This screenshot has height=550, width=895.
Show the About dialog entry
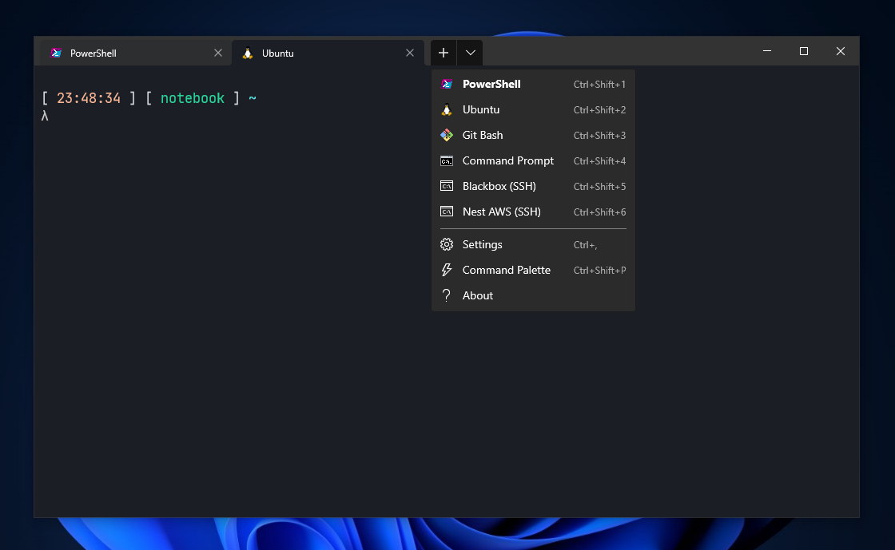[533, 295]
